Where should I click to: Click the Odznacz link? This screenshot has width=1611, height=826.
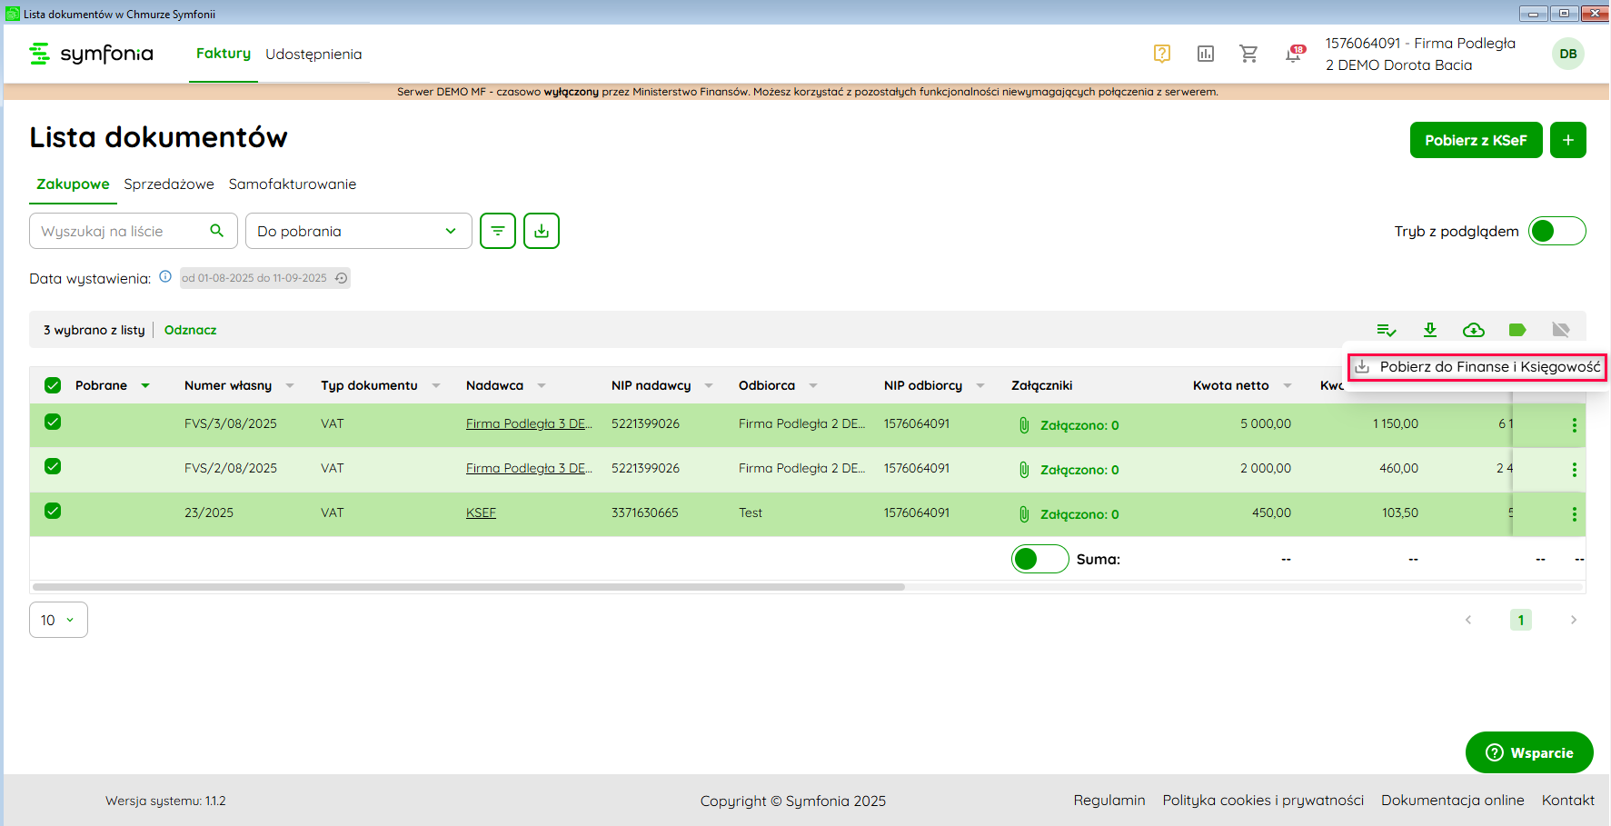click(x=190, y=330)
